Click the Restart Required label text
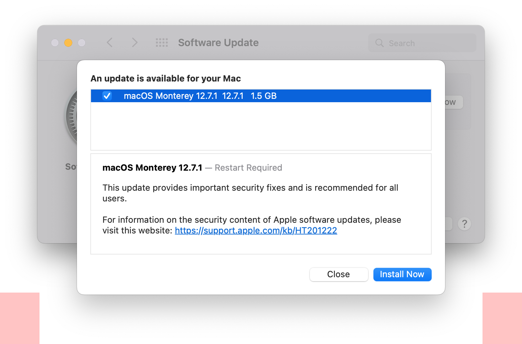 click(248, 168)
